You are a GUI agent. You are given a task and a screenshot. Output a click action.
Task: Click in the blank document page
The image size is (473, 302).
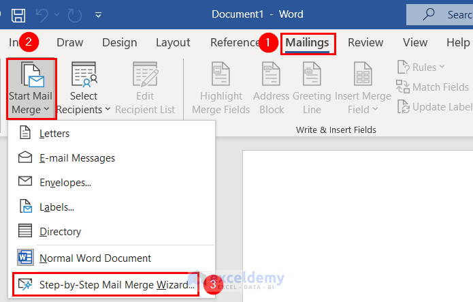pyautogui.click(x=358, y=226)
